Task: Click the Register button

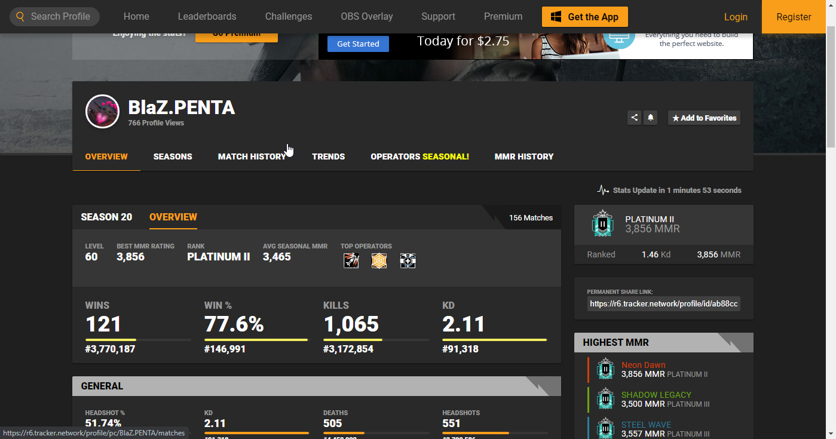Action: (794, 17)
